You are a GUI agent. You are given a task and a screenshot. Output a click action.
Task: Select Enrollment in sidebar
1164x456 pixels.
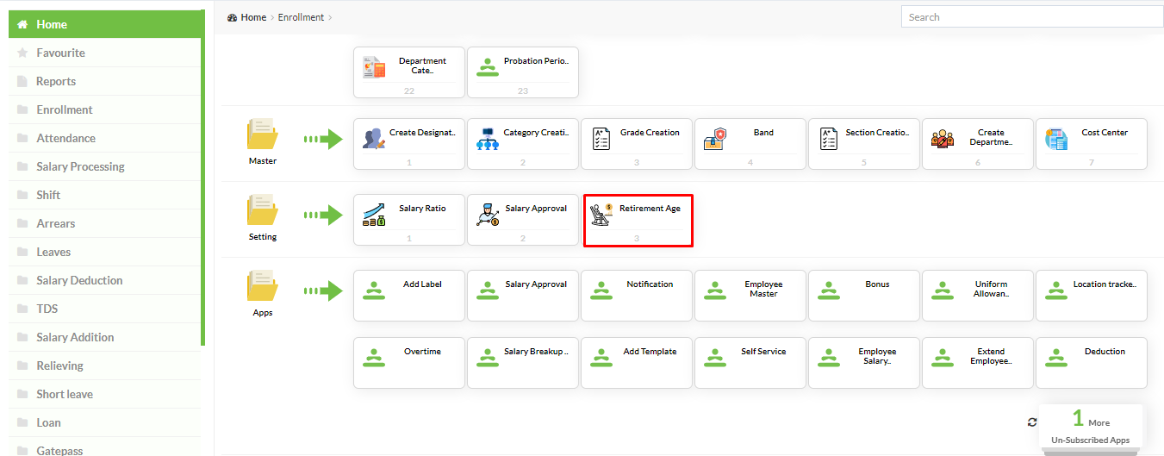click(x=105, y=109)
